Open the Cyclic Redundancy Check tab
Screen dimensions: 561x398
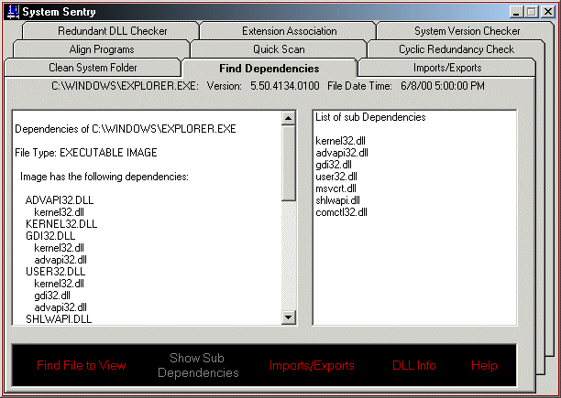(456, 49)
